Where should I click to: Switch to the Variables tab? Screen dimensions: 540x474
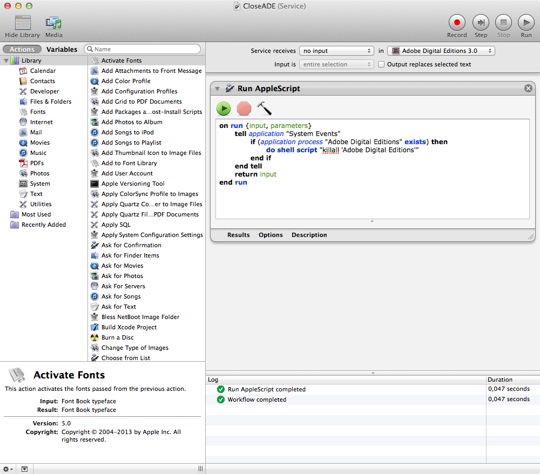(x=62, y=49)
